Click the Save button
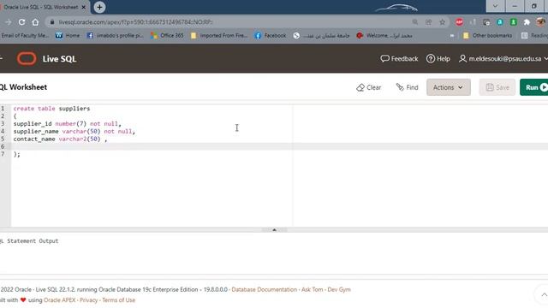 (x=497, y=87)
